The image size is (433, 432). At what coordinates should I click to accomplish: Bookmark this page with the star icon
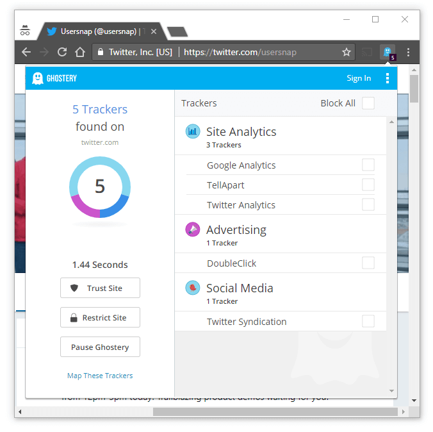coord(347,52)
